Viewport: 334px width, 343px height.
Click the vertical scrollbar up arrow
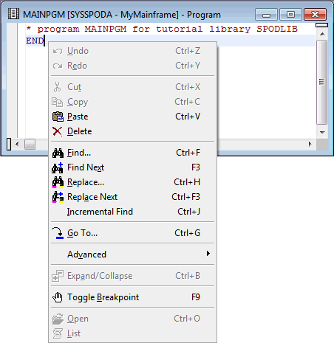pos(322,34)
